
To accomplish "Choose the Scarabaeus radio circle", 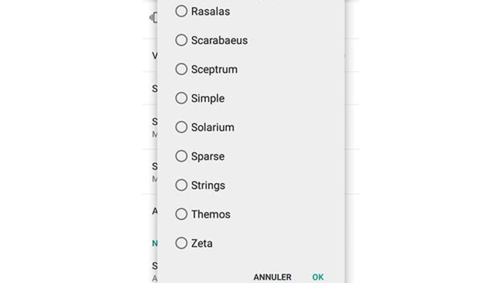I will click(181, 40).
